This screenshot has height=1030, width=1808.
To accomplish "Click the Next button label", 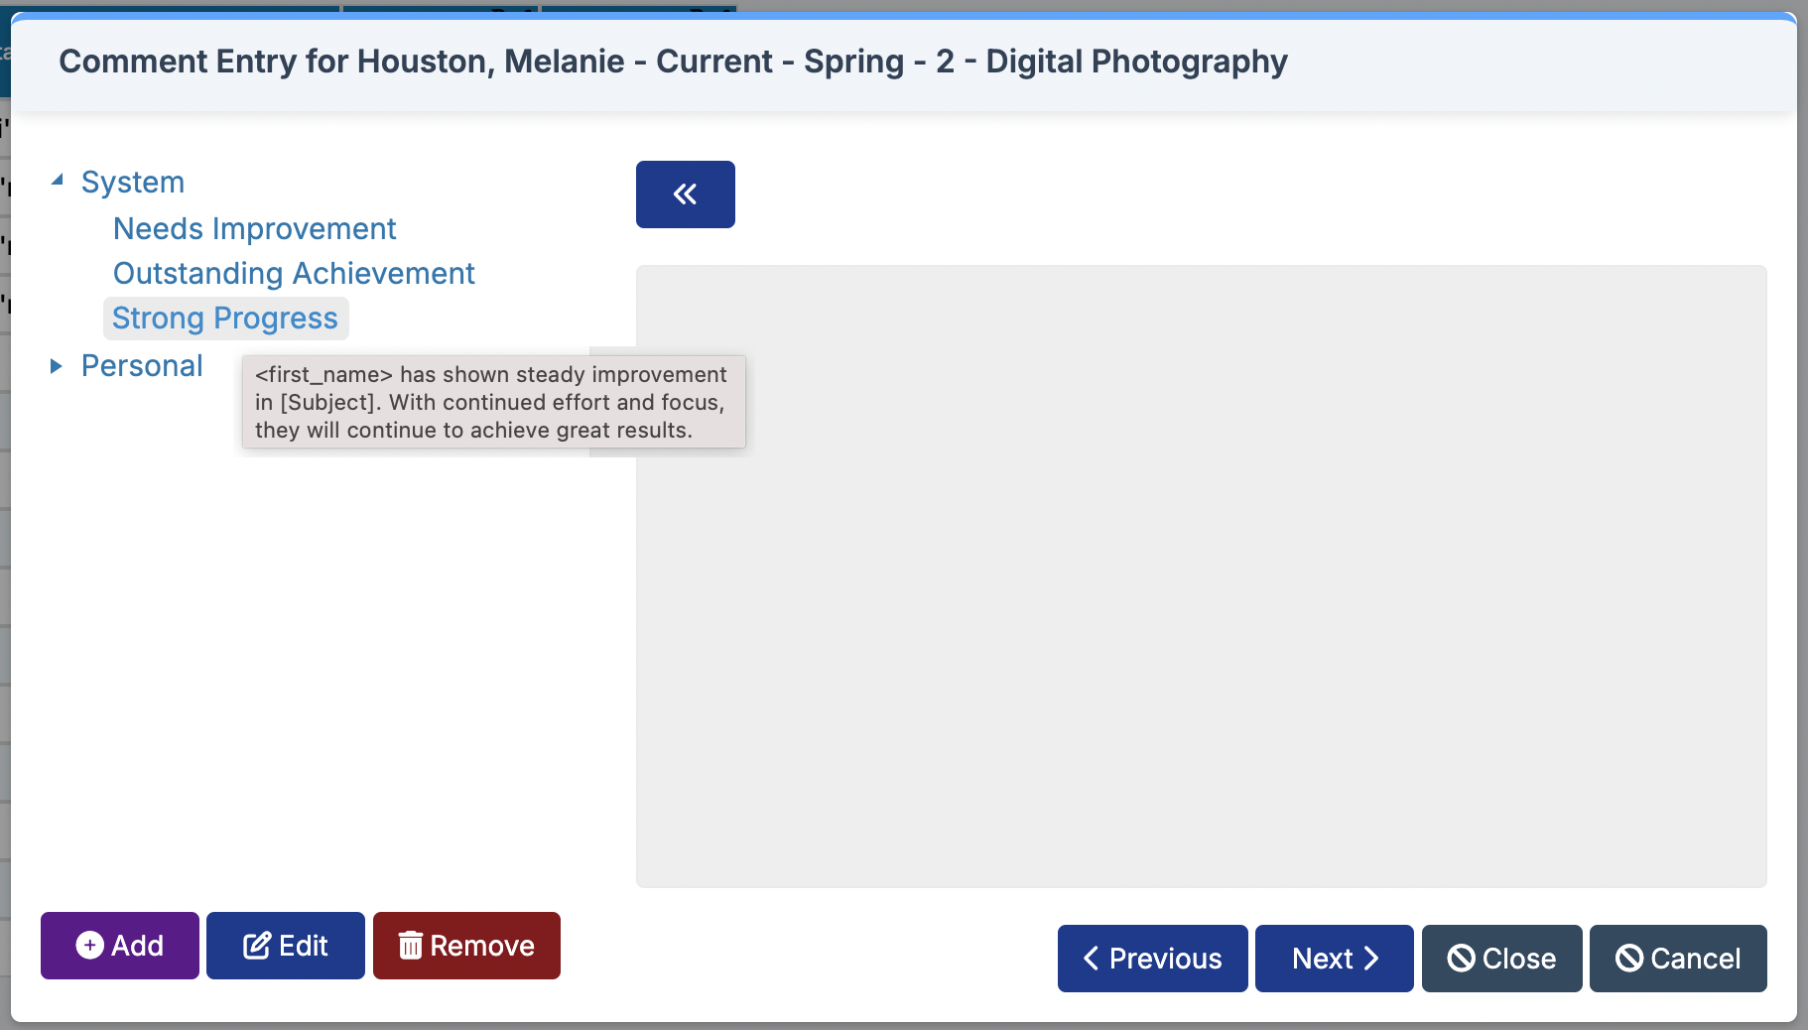I will coord(1323,959).
